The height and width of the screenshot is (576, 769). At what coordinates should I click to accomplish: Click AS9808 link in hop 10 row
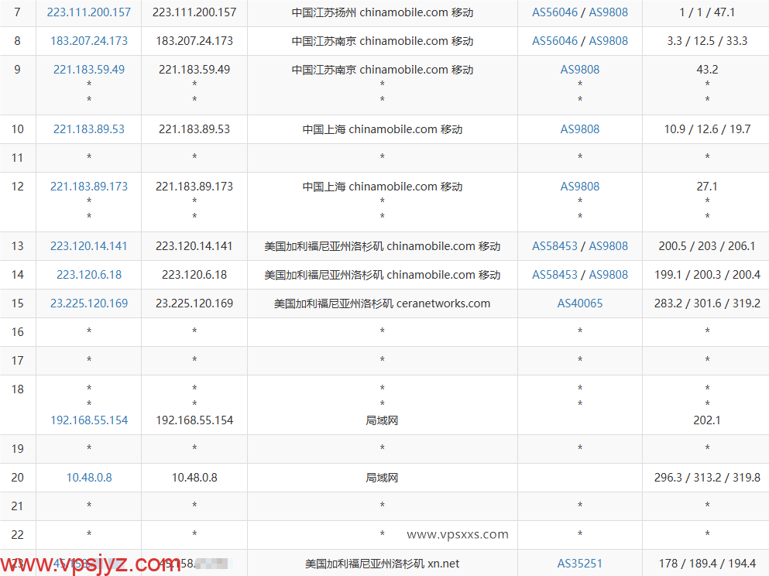coord(580,129)
